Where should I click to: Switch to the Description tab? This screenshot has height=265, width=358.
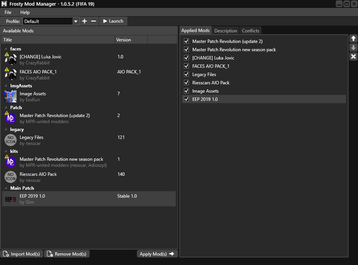[225, 31]
